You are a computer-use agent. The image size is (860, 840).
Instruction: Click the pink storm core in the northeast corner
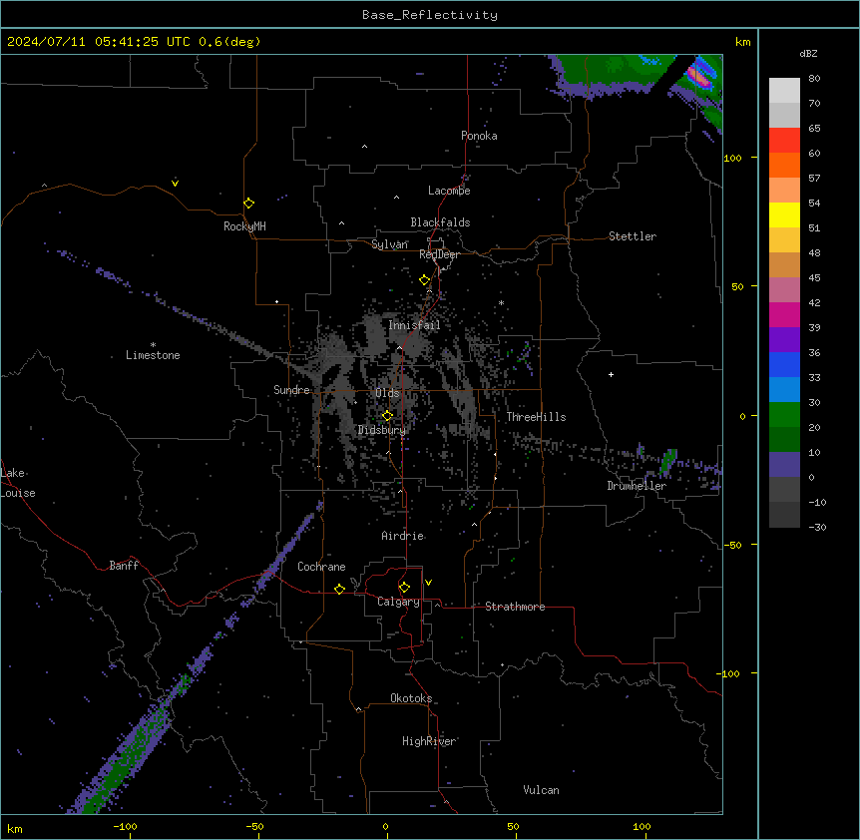pos(699,76)
